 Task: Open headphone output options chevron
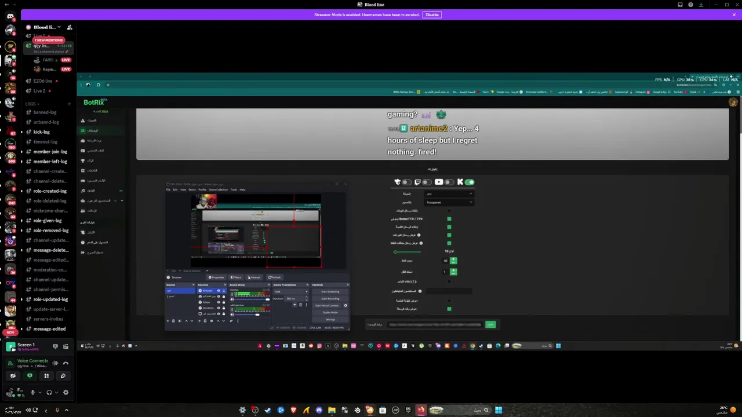pos(56,393)
